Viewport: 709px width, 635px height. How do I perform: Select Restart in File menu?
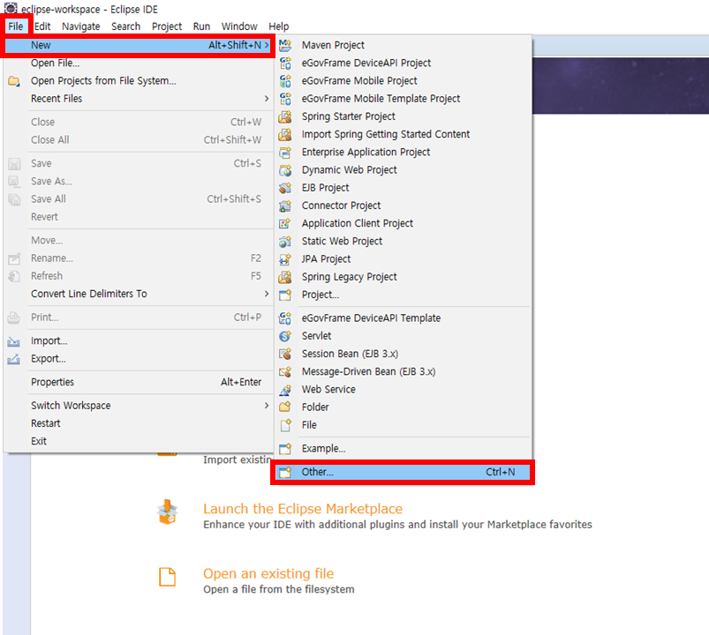coord(138,423)
